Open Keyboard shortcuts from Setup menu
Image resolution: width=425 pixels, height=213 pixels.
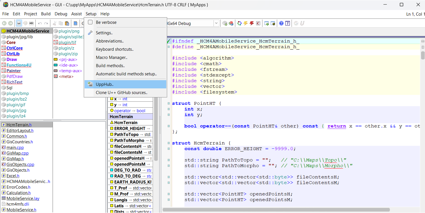[114, 49]
